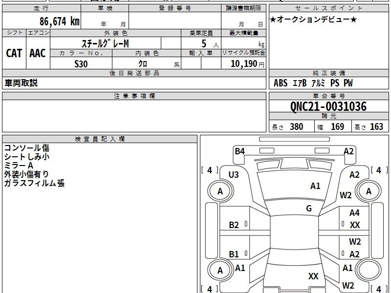
Task: Click ABS in the equipment list
Action: coord(281,83)
